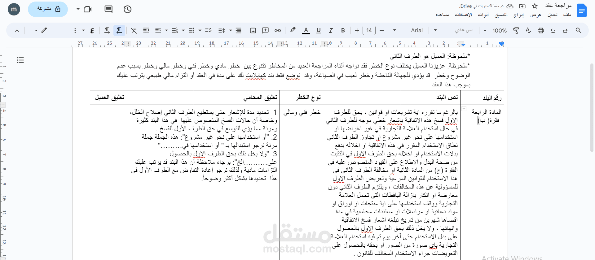Open the Google Docs home icon
This screenshot has width=595, height=260.
[x=582, y=10]
